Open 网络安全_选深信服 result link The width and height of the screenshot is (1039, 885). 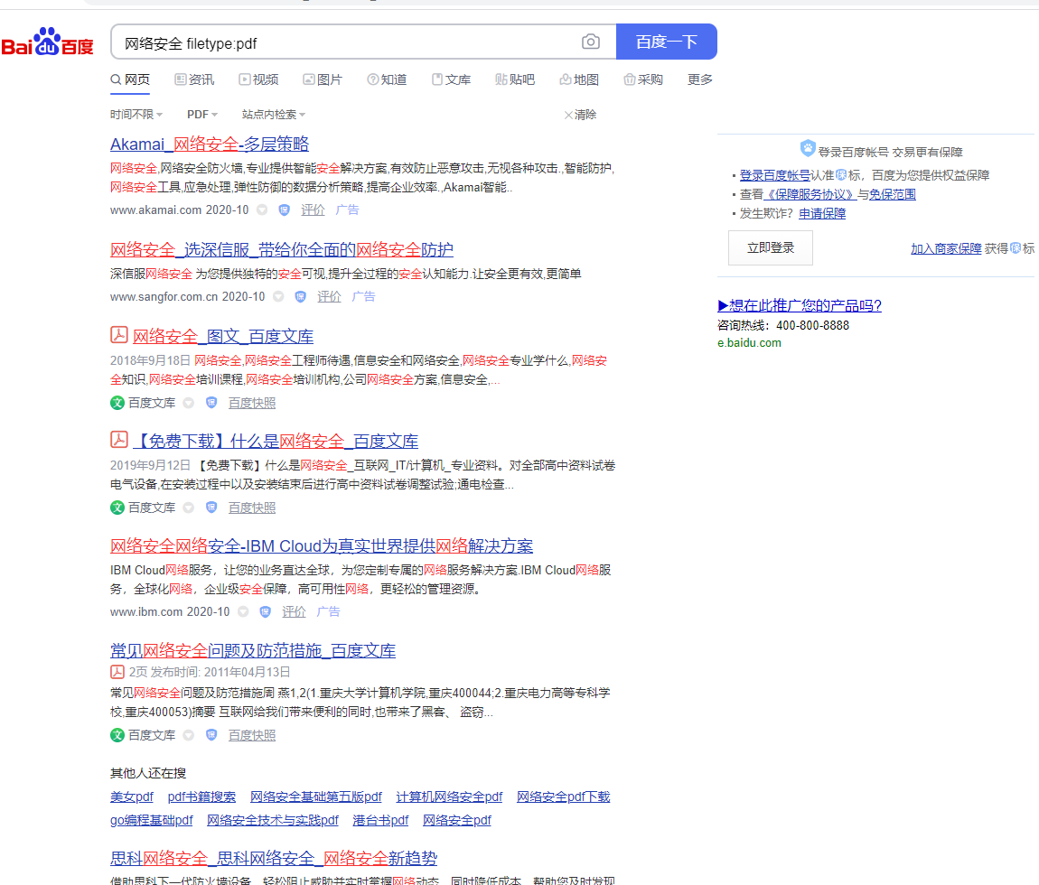pyautogui.click(x=282, y=250)
